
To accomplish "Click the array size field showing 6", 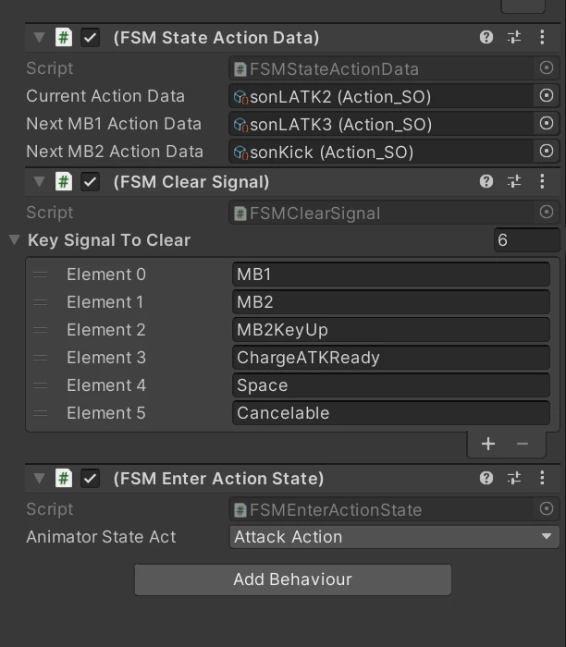I will [x=526, y=240].
